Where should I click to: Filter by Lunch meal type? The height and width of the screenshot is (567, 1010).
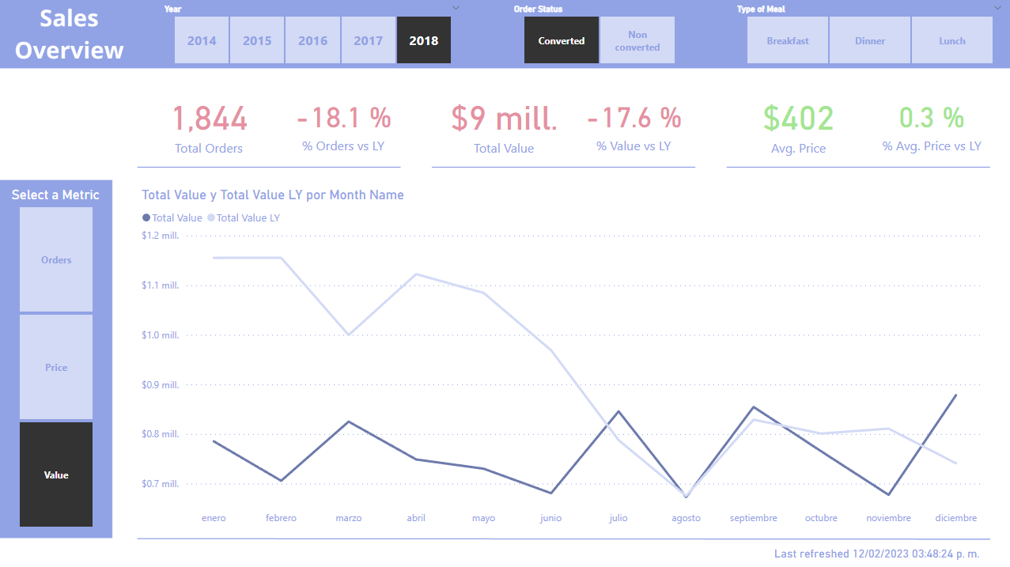click(952, 40)
